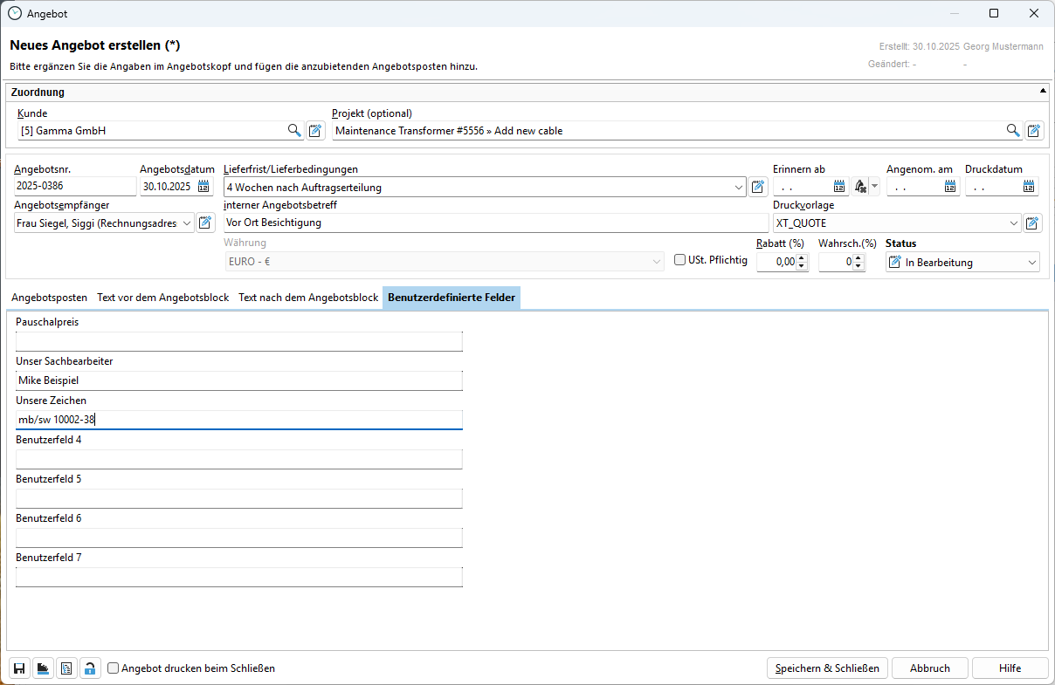
Task: Open calendar picker for Druckdatum
Action: click(x=1029, y=187)
